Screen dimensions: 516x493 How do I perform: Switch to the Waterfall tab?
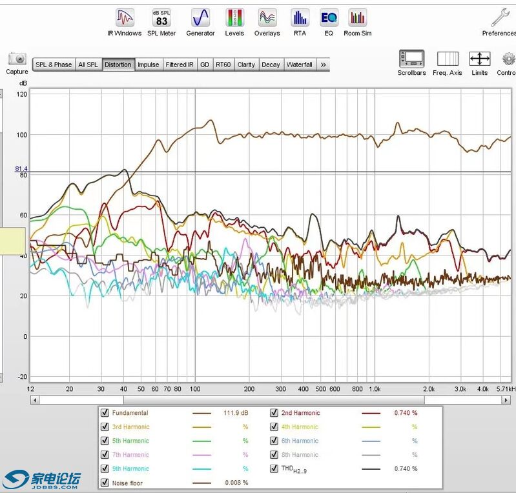pyautogui.click(x=299, y=65)
